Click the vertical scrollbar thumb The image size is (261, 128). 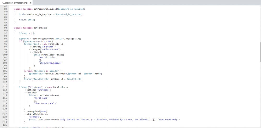tap(260, 52)
